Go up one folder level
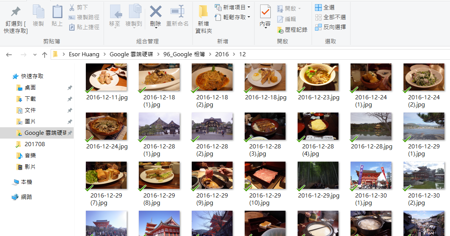 [x=45, y=54]
